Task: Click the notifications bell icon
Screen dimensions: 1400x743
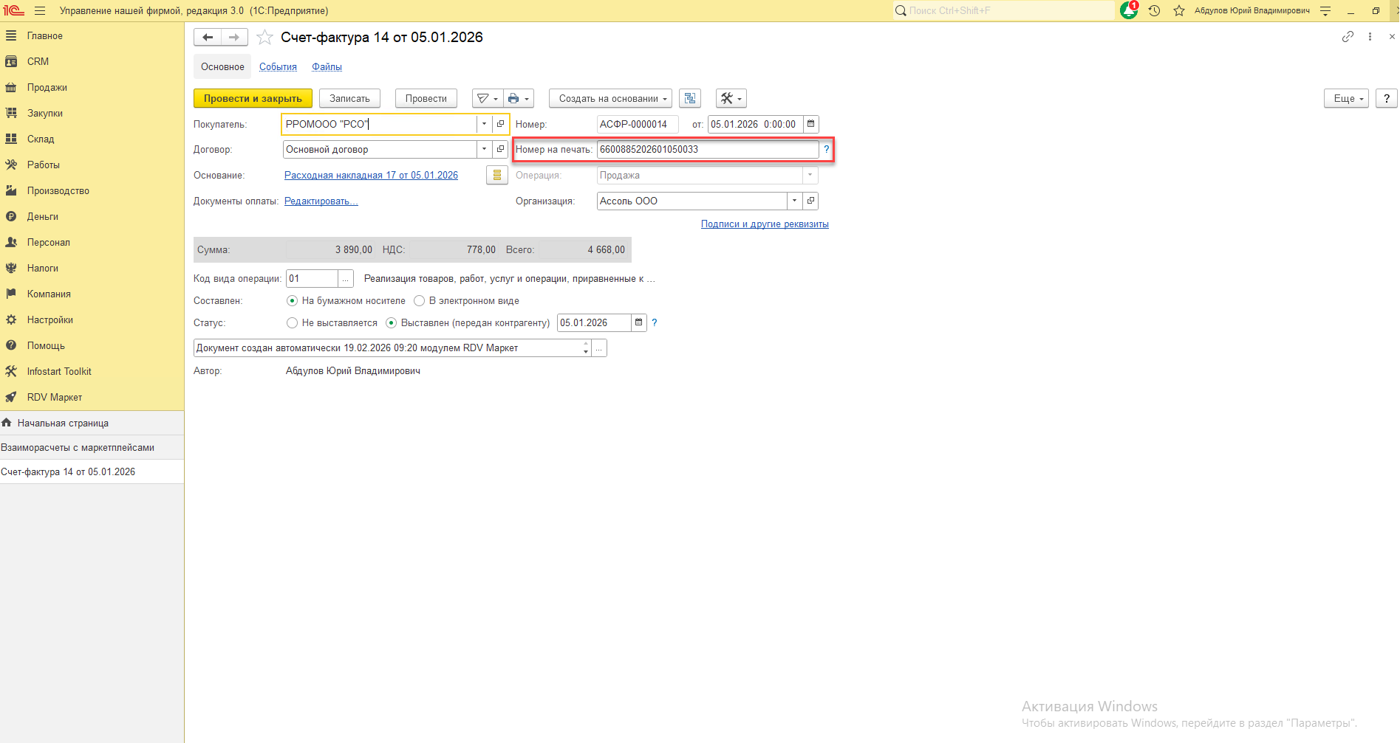Action: (1128, 10)
